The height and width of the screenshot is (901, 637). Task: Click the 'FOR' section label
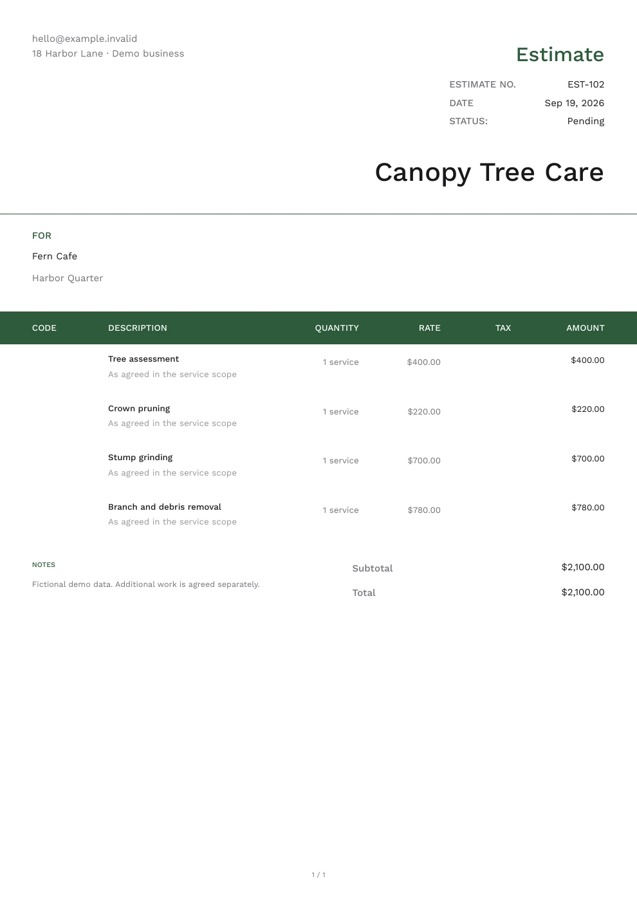click(42, 236)
